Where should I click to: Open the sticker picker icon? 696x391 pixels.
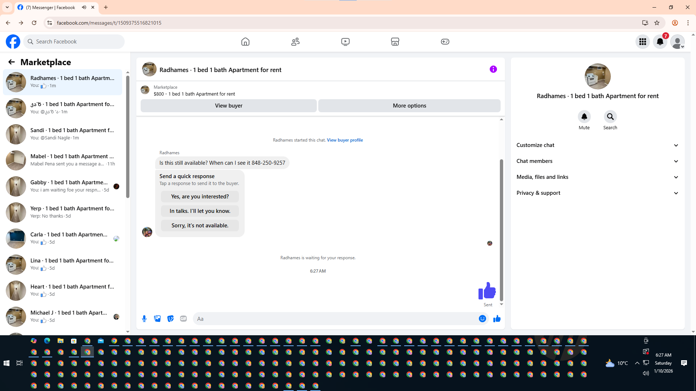click(170, 319)
